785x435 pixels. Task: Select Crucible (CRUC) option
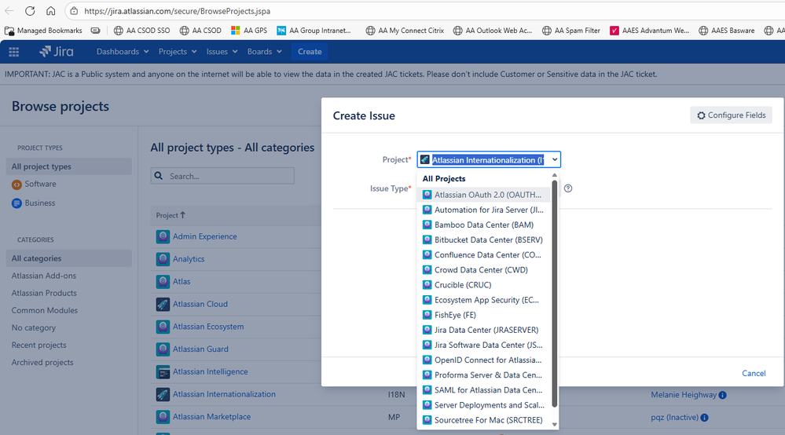(483, 284)
